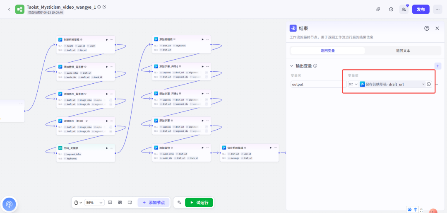Collapse the 输出变量 section
This screenshot has height=213, width=447.
pyautogui.click(x=292, y=65)
